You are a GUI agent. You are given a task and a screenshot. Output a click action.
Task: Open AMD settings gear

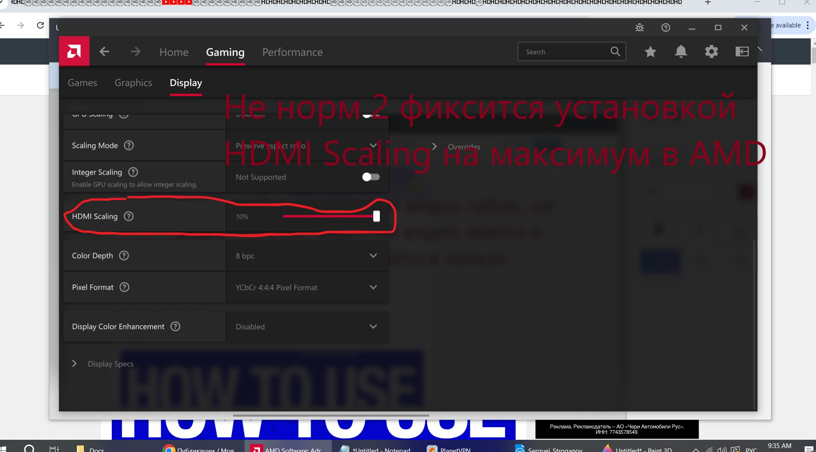[712, 51]
